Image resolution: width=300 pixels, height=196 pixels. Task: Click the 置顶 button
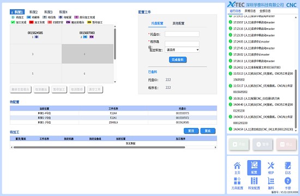pos(191,131)
